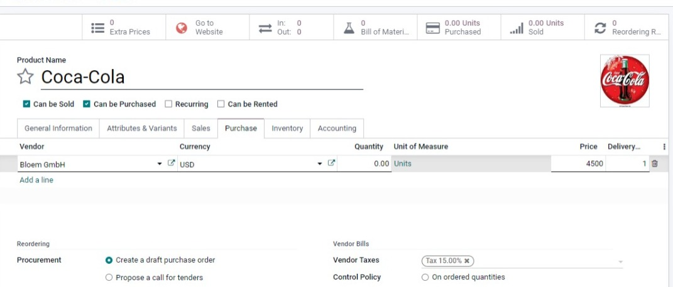
Task: Open the Inventory tab
Action: point(287,128)
